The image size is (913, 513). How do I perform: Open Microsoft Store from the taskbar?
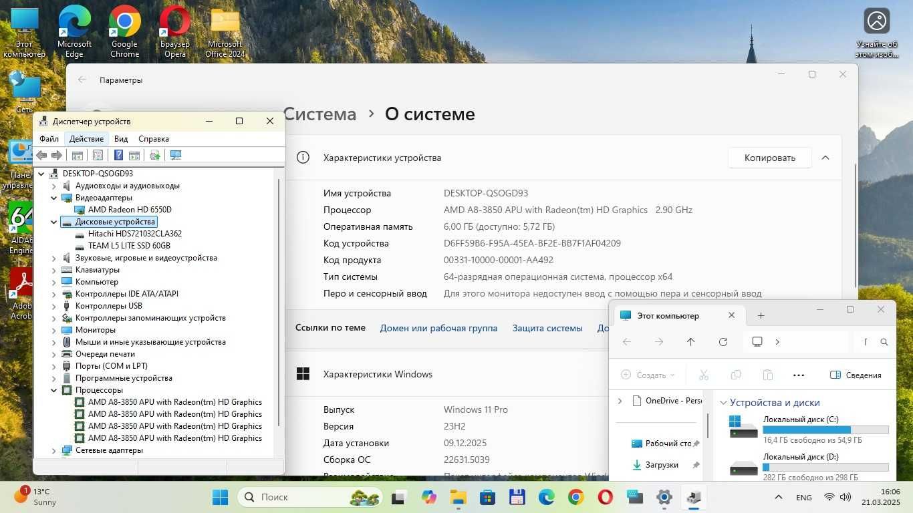coord(487,497)
